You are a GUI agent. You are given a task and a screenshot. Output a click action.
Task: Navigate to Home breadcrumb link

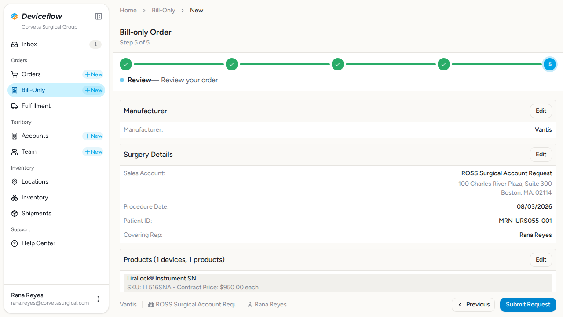(128, 10)
